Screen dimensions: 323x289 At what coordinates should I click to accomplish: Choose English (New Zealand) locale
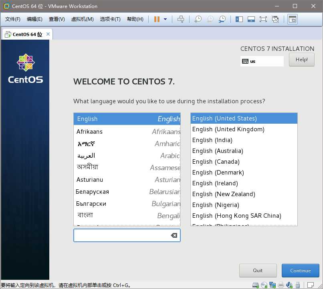coord(244,194)
